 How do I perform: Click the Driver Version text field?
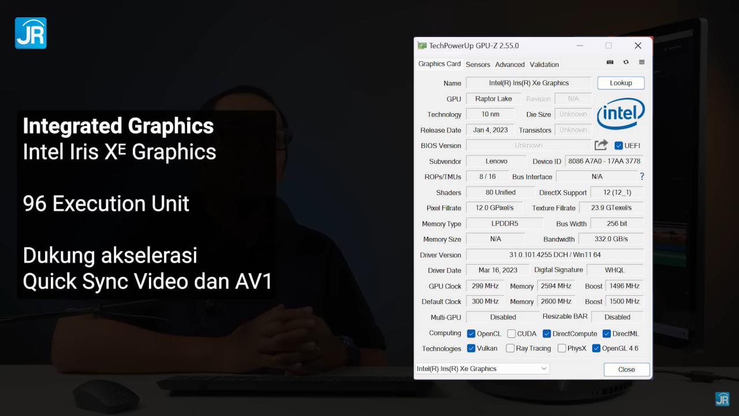(554, 255)
